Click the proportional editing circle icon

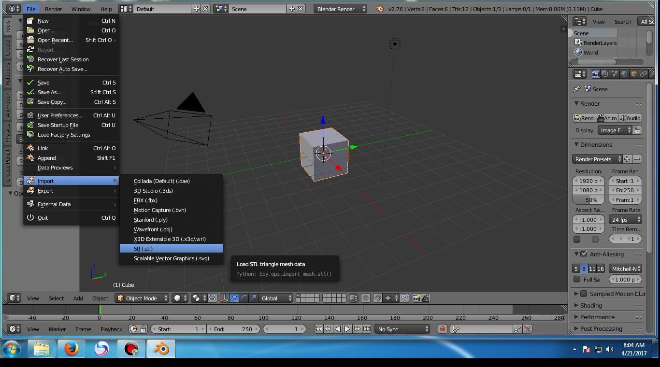tap(366, 298)
